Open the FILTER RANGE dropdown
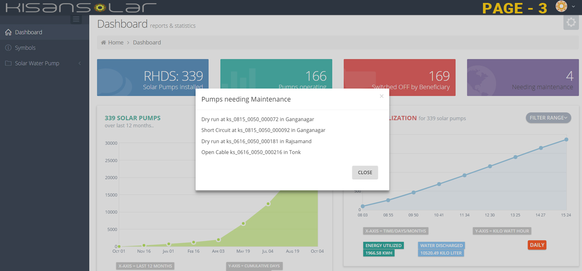Viewport: 582px width, 271px height. (x=548, y=118)
